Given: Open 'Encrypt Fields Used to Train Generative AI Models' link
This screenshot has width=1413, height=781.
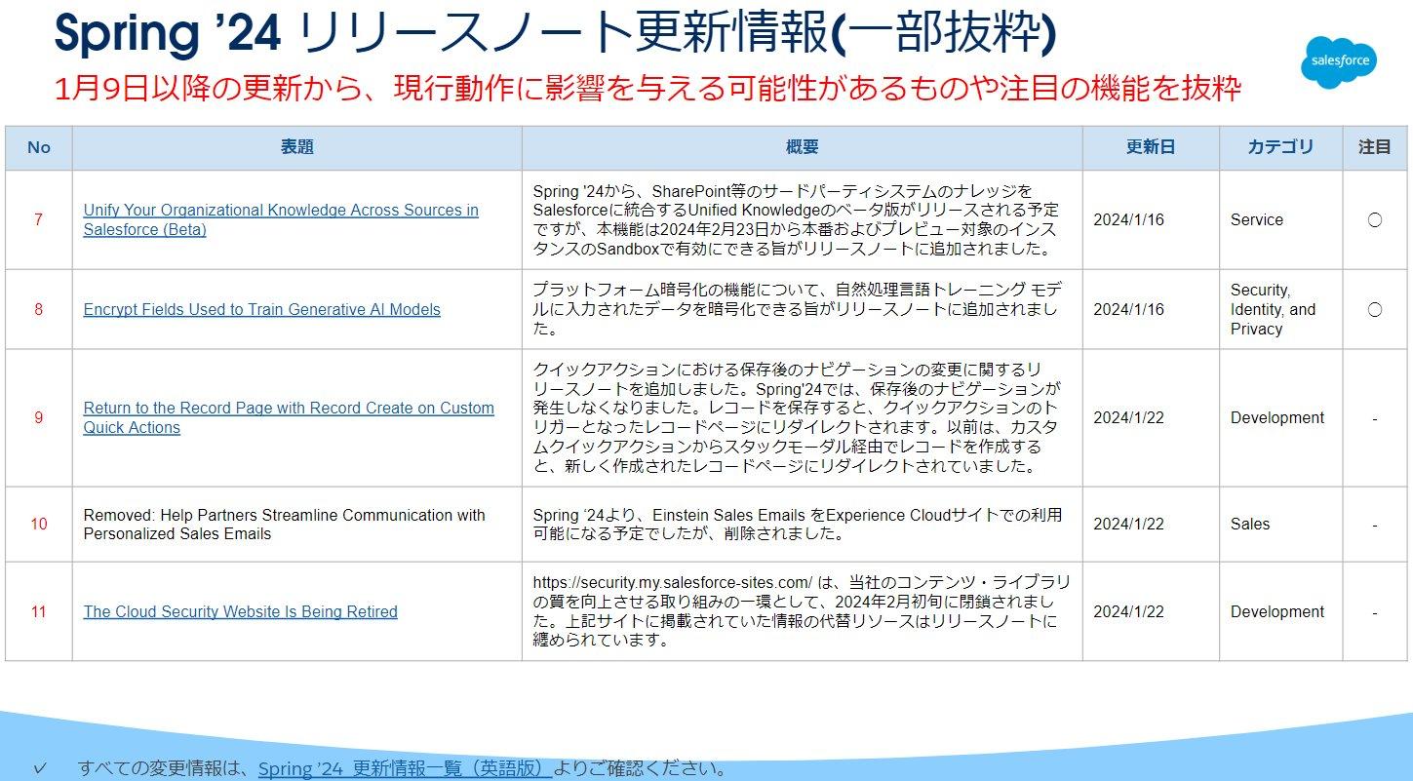Looking at the screenshot, I should [261, 309].
